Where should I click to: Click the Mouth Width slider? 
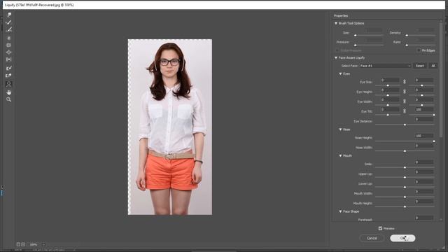(405, 197)
